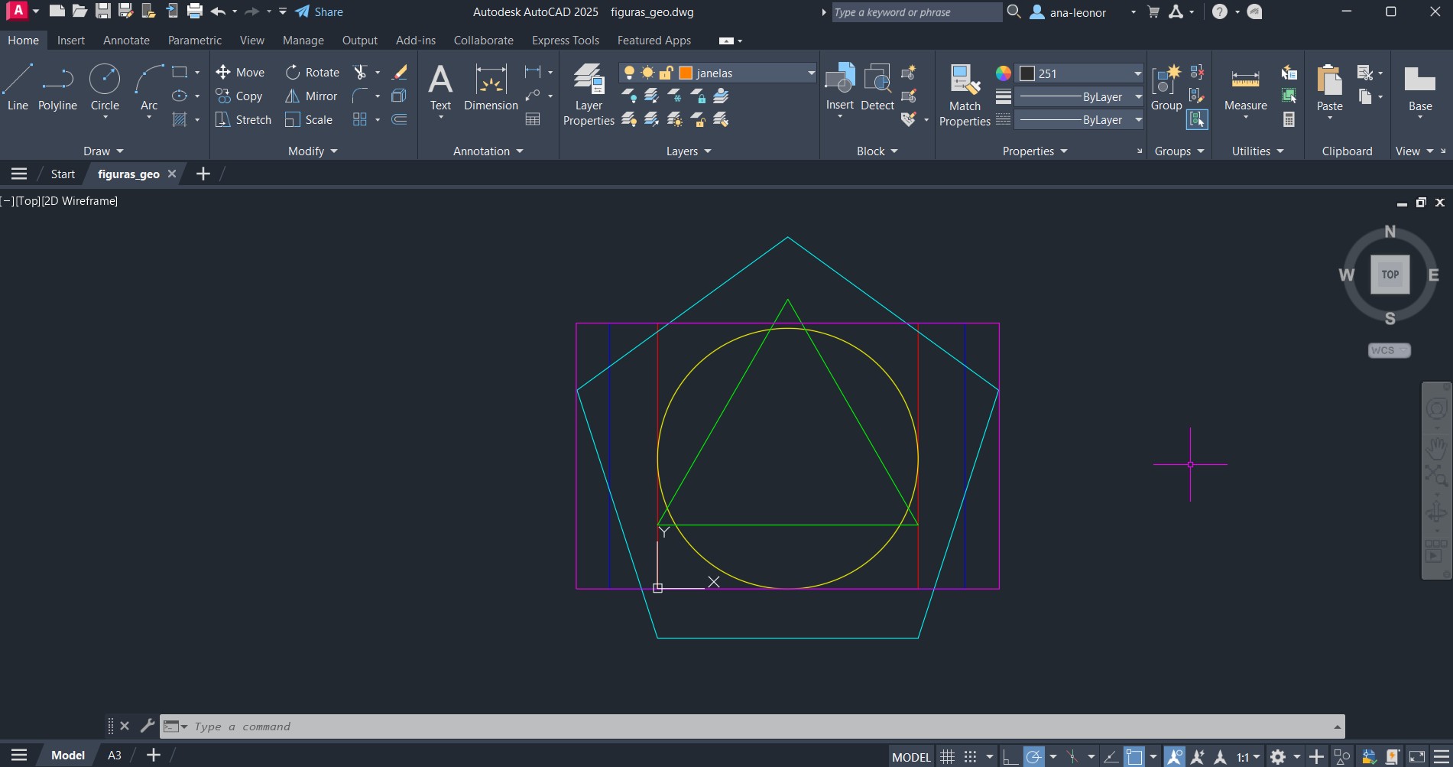
Task: Toggle polar tracking in status bar
Action: [1033, 757]
